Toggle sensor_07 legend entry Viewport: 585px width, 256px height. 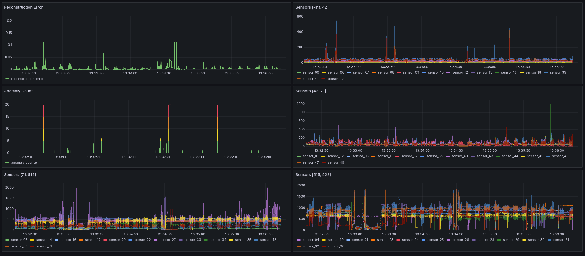coord(361,73)
